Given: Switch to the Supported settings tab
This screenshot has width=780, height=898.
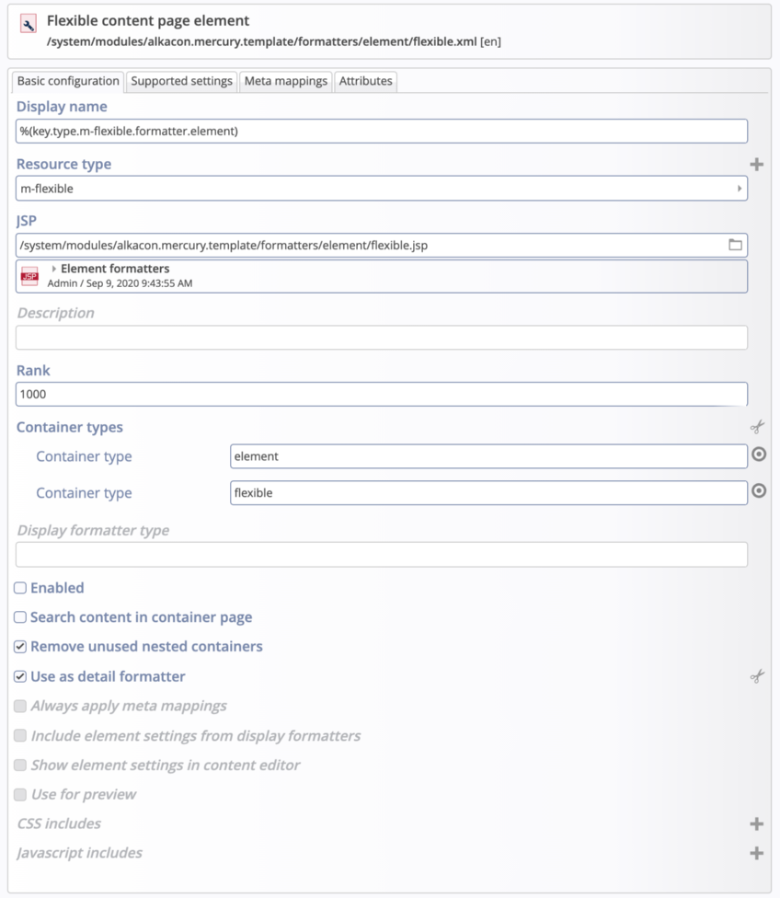Looking at the screenshot, I should 181,81.
